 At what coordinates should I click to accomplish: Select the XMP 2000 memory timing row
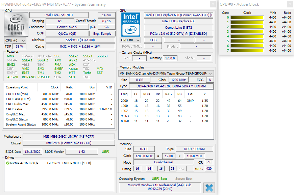pyautogui.click(x=166, y=101)
